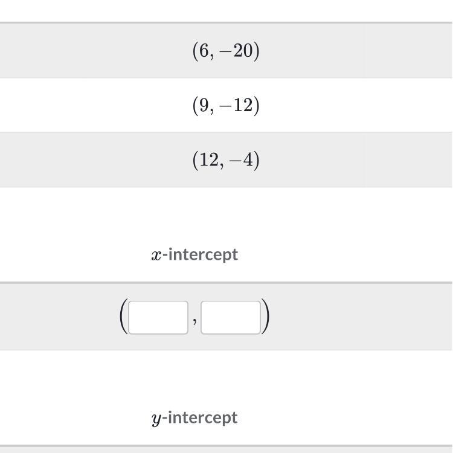Click the number 9 in the second row
453x453 pixels.
click(x=203, y=106)
